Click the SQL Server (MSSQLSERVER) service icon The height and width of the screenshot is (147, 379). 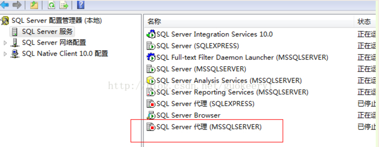(151, 69)
